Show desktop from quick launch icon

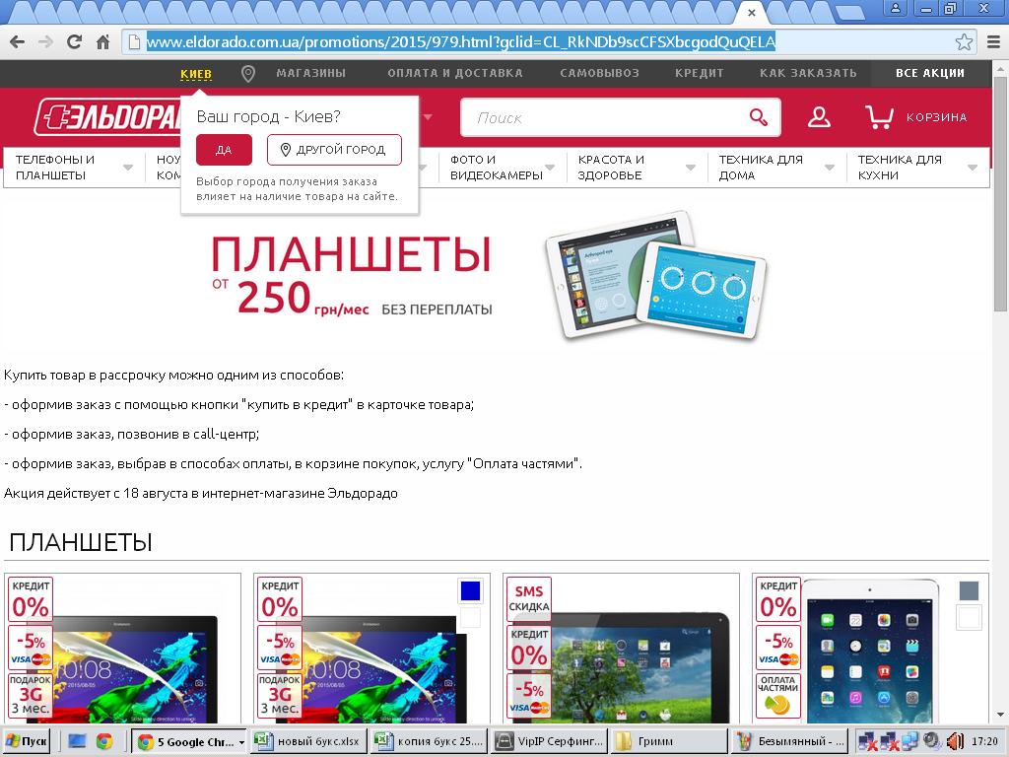coord(77,741)
